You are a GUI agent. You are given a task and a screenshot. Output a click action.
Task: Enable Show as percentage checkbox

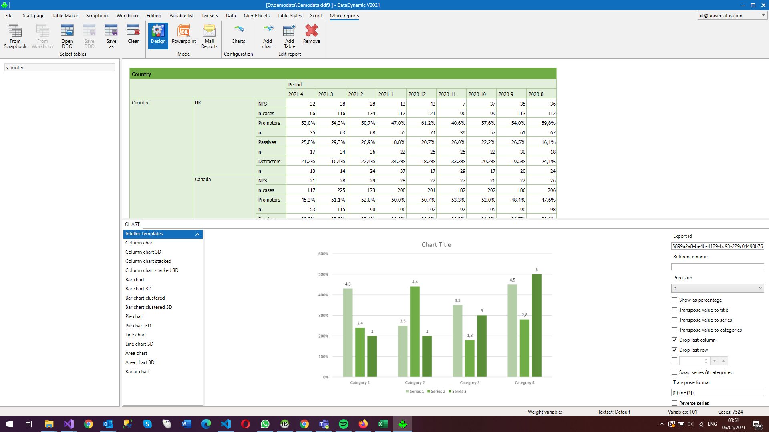pyautogui.click(x=674, y=300)
